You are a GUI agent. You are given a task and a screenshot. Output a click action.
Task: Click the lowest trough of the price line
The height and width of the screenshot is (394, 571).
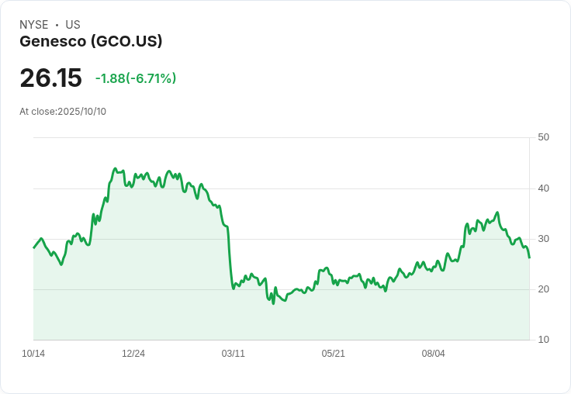(x=273, y=303)
